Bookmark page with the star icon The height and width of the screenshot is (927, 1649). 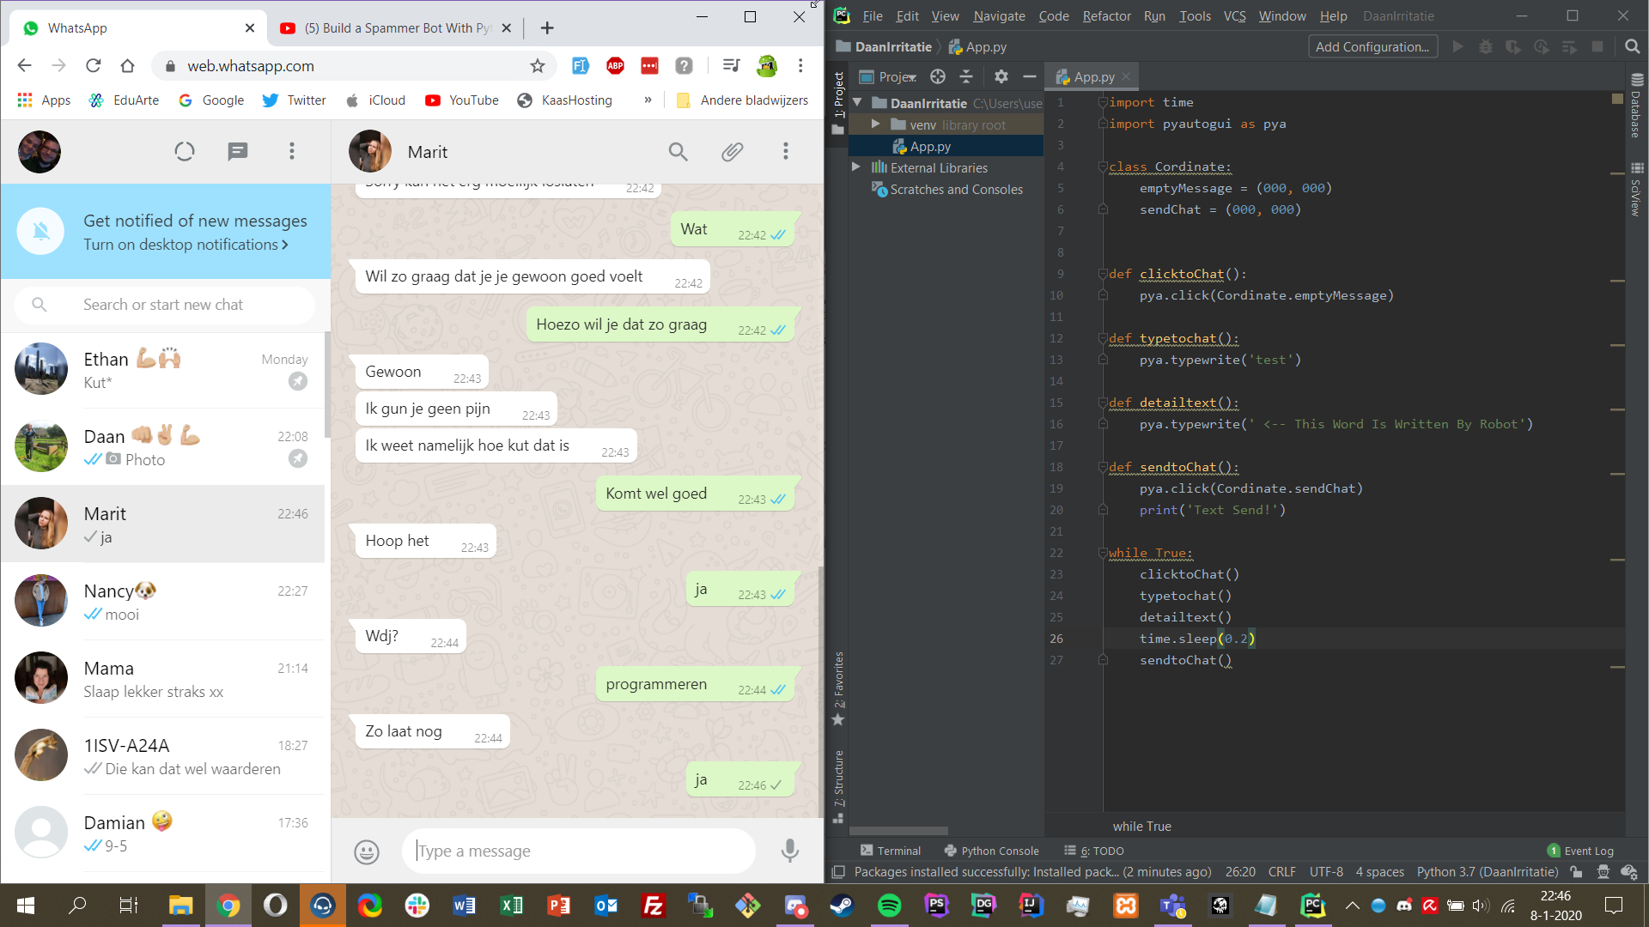coord(538,66)
